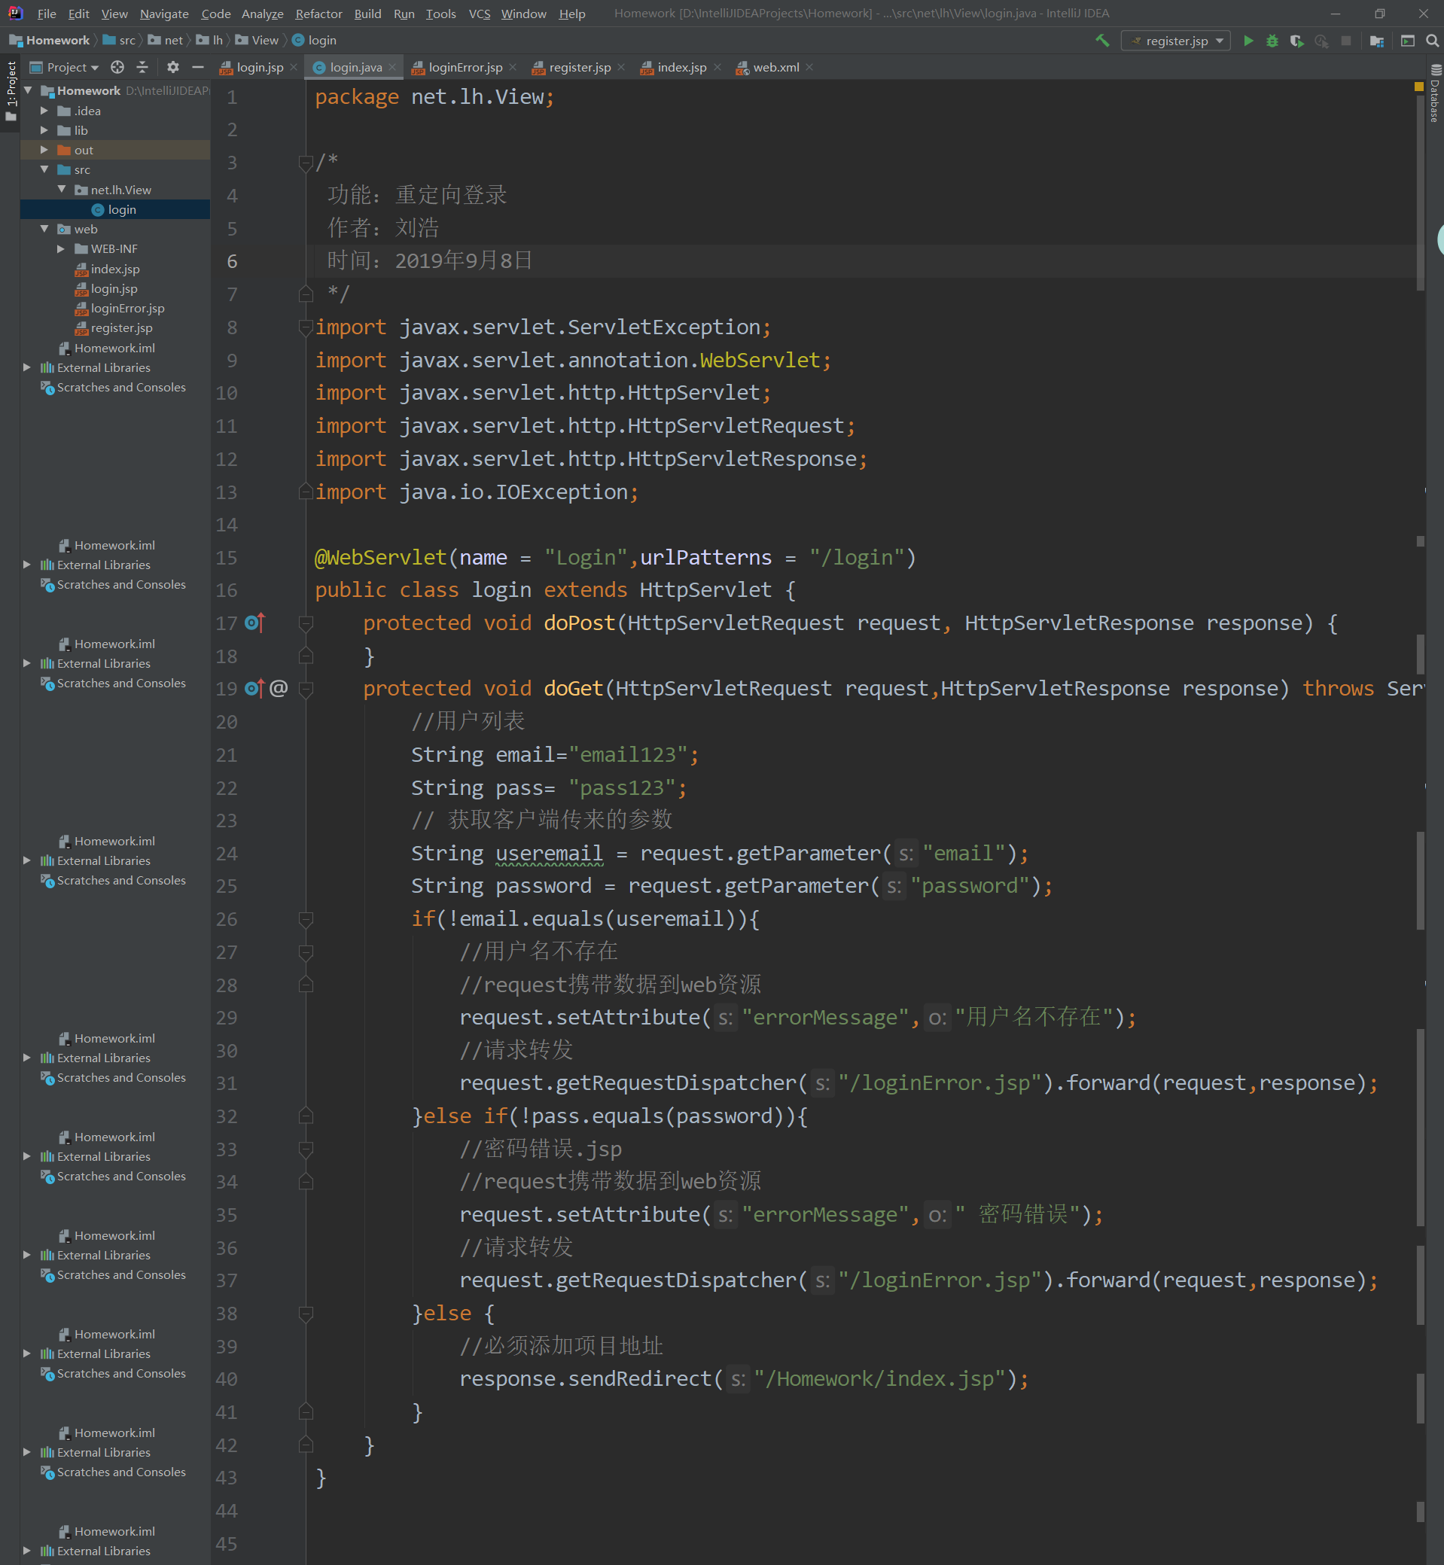Open the Refactor menu
This screenshot has width=1444, height=1565.
[318, 14]
